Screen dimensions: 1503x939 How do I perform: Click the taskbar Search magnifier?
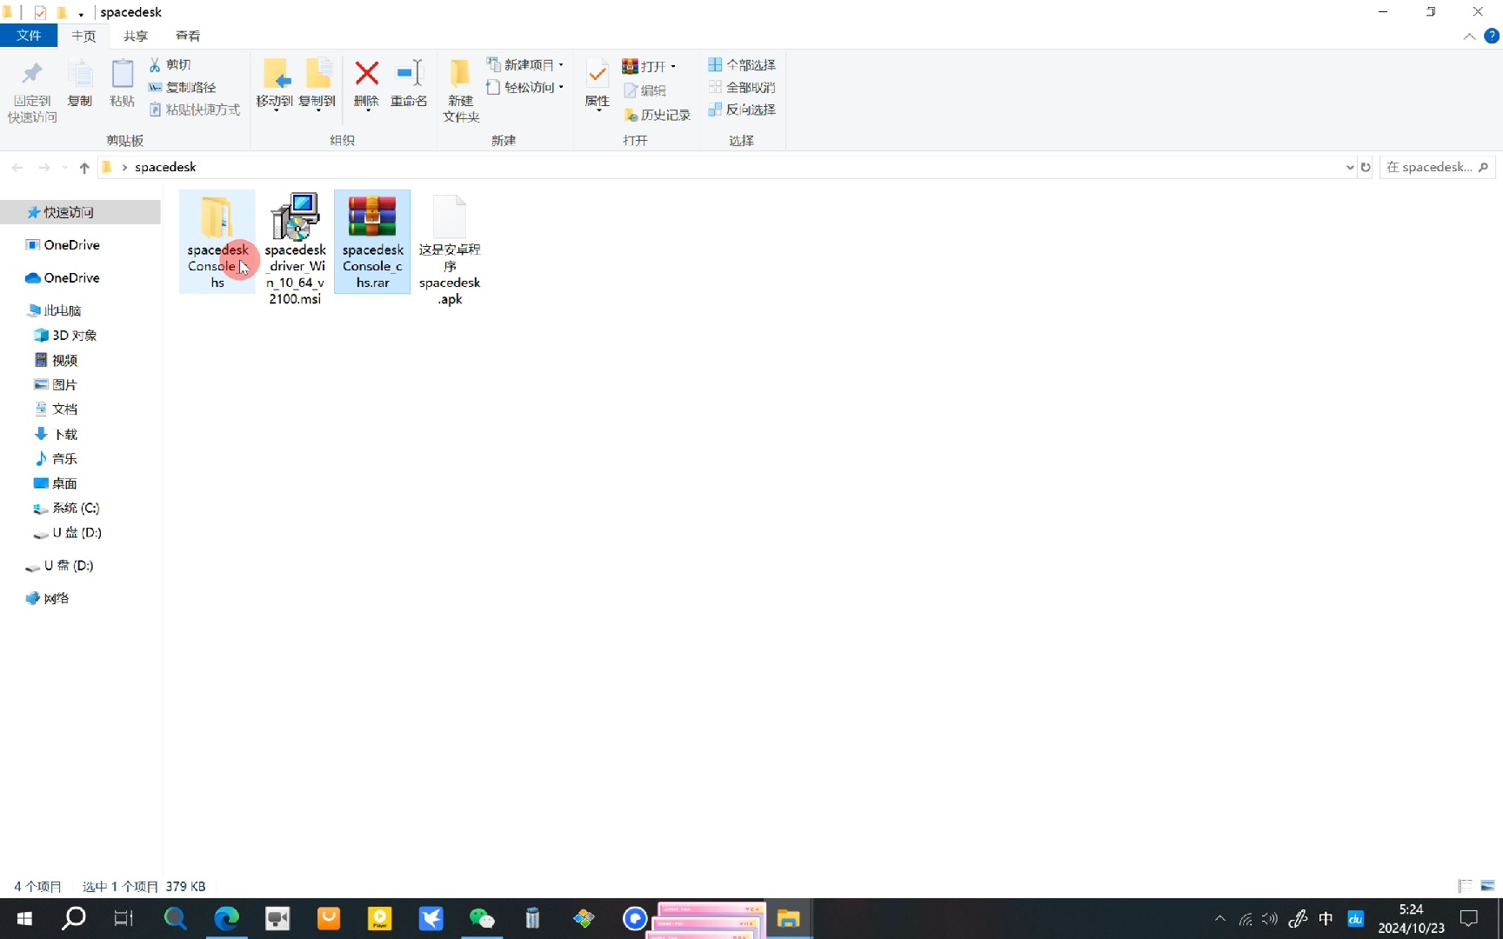74,918
